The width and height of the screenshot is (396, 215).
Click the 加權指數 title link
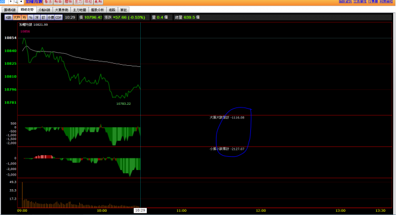tap(34, 2)
